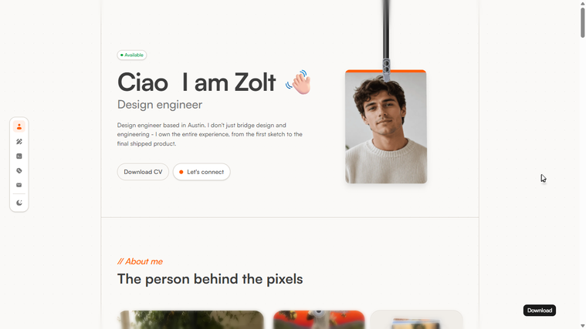The width and height of the screenshot is (586, 329).
Task: Open the terminal-style icon in sidebar
Action: tap(19, 156)
